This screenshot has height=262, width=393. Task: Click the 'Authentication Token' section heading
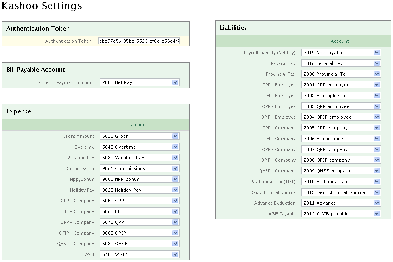pos(38,29)
